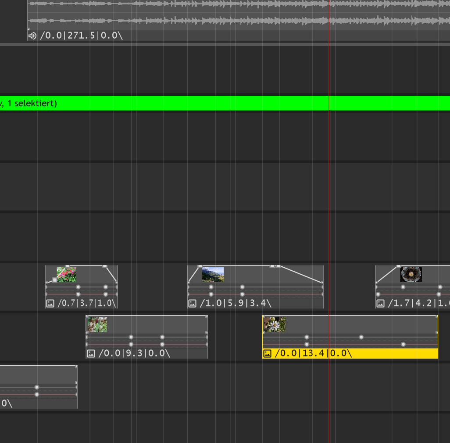450x443 pixels.
Task: Click fade-in end handle of dome clip
Action: coord(398,266)
